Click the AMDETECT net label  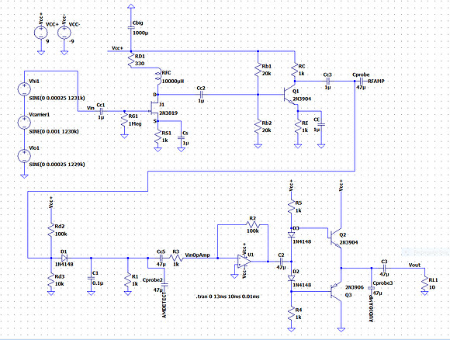click(x=164, y=305)
